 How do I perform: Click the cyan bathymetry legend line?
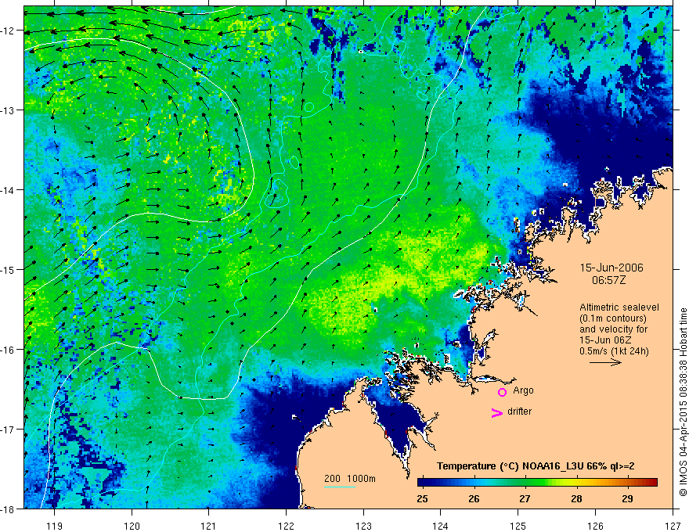tap(340, 487)
